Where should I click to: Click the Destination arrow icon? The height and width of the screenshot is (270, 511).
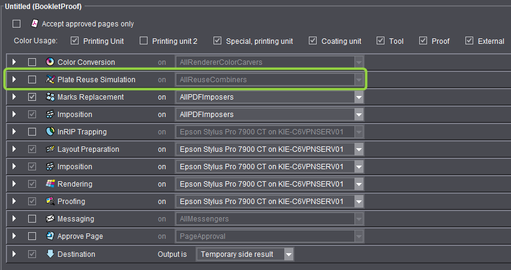click(50, 254)
